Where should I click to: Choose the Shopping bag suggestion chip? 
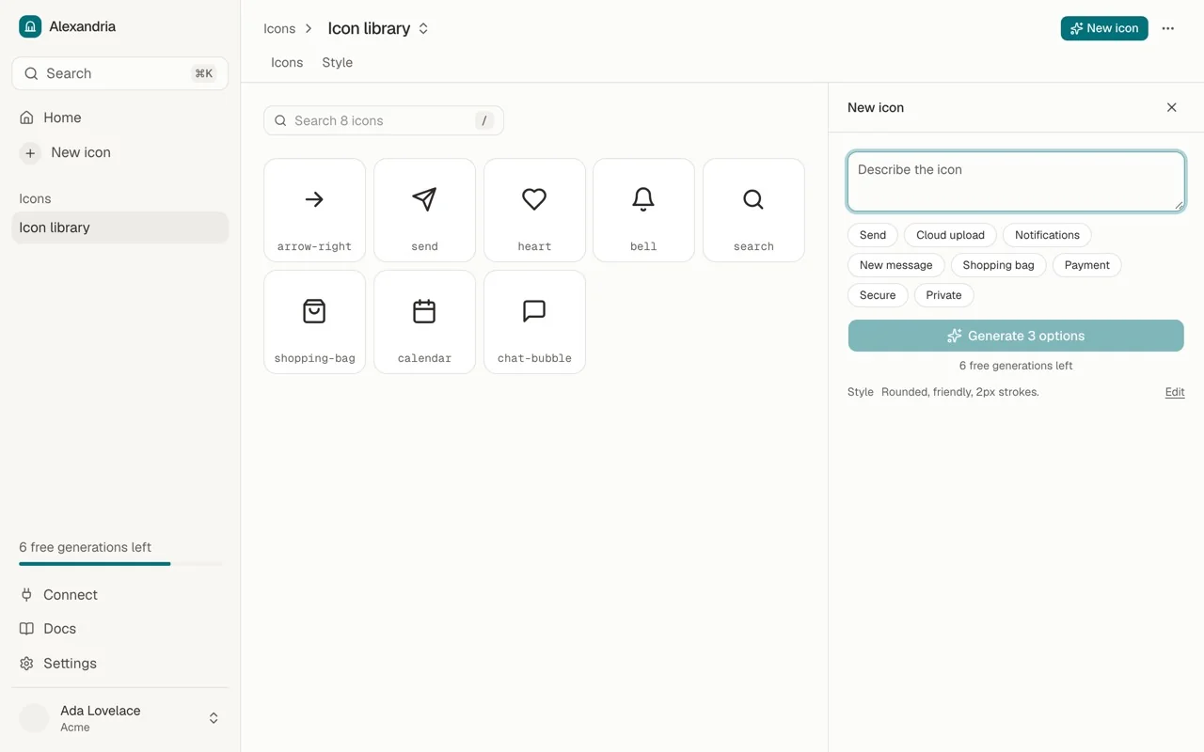998,265
